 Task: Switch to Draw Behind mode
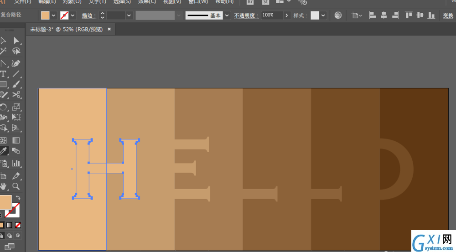point(10,236)
